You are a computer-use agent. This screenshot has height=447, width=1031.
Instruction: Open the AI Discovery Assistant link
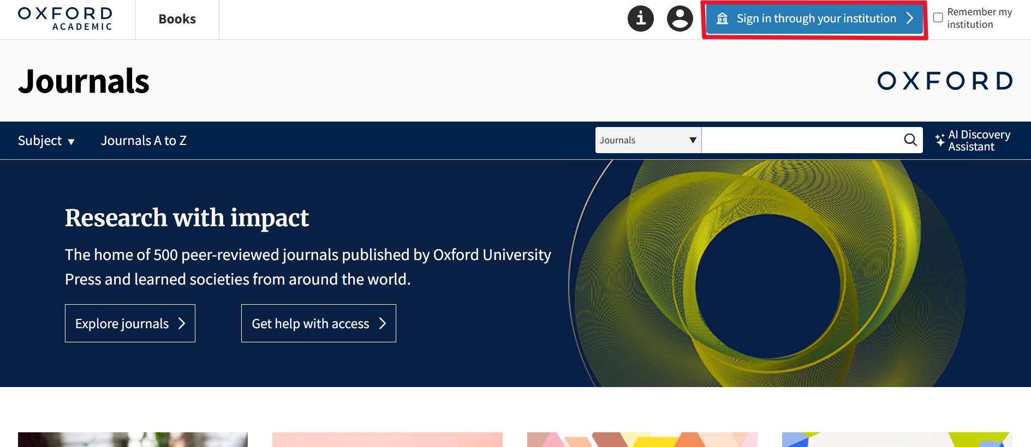pyautogui.click(x=979, y=141)
